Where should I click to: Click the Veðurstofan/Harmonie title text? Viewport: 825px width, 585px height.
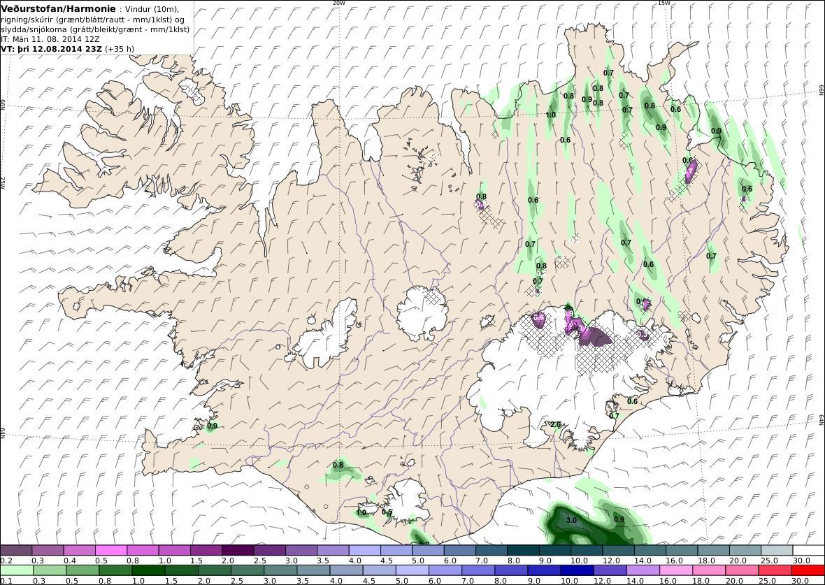tap(59, 9)
